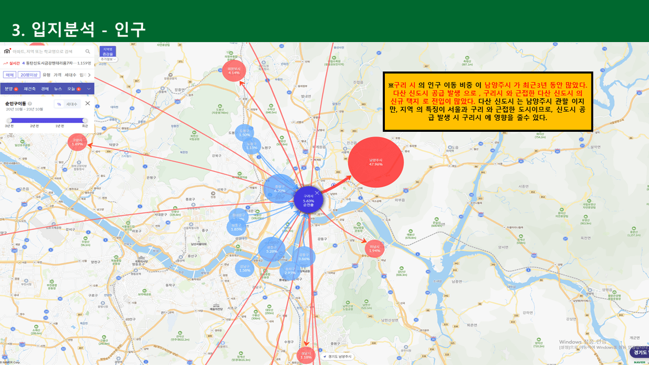Select the 고양시 1.69% red bubble
This screenshot has width=649, height=365.
tap(77, 142)
